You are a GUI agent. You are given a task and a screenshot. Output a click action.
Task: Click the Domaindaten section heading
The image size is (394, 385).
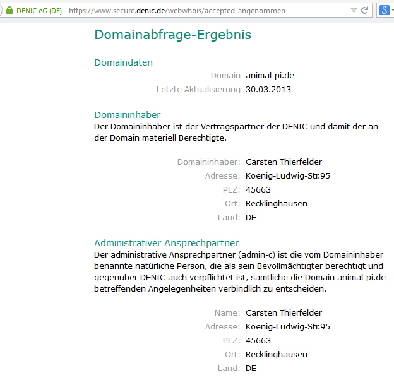(x=123, y=62)
